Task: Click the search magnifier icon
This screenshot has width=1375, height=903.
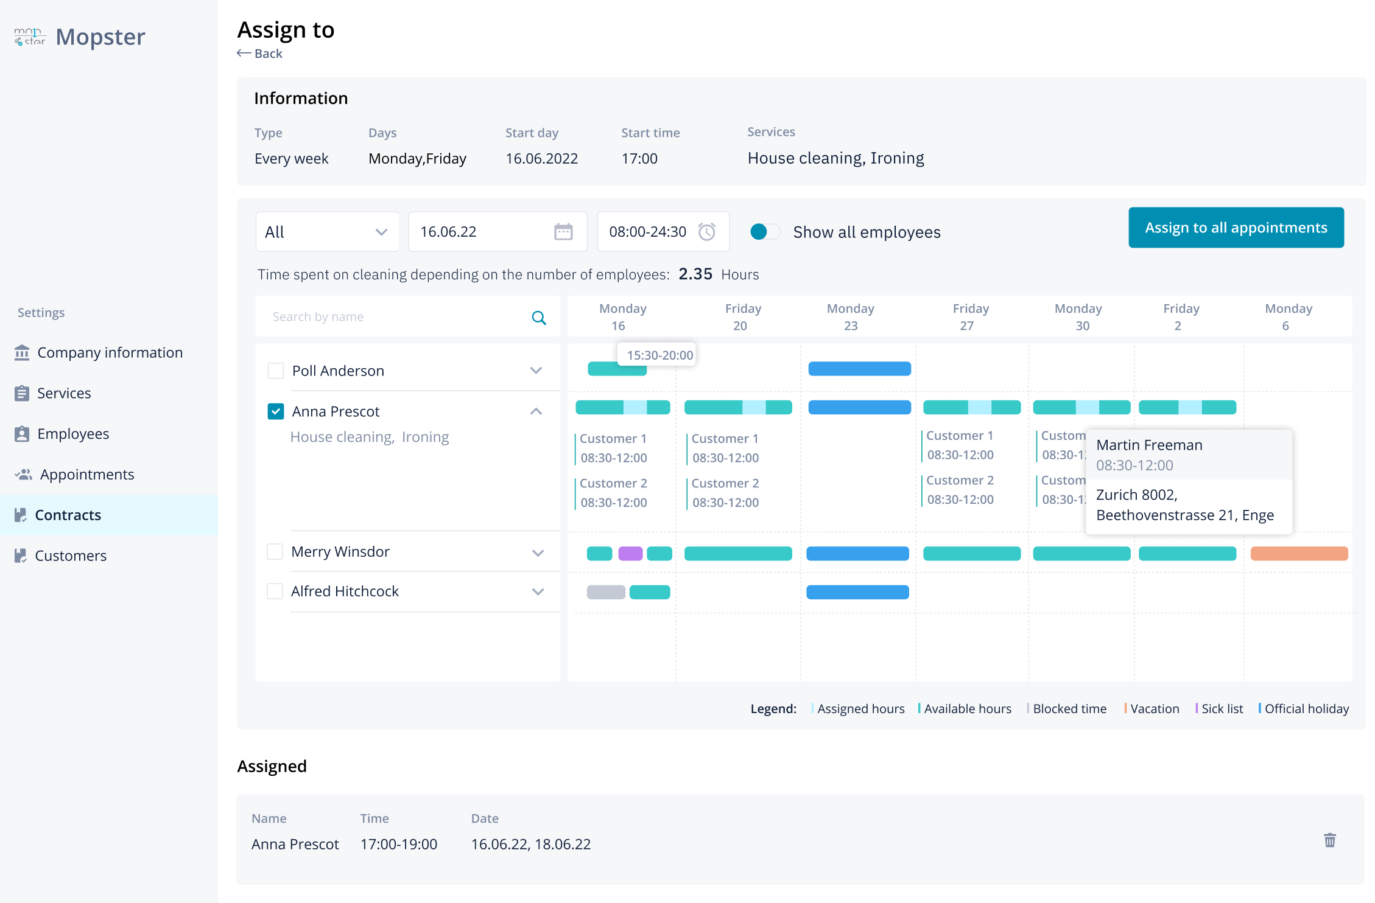Action: [x=538, y=317]
